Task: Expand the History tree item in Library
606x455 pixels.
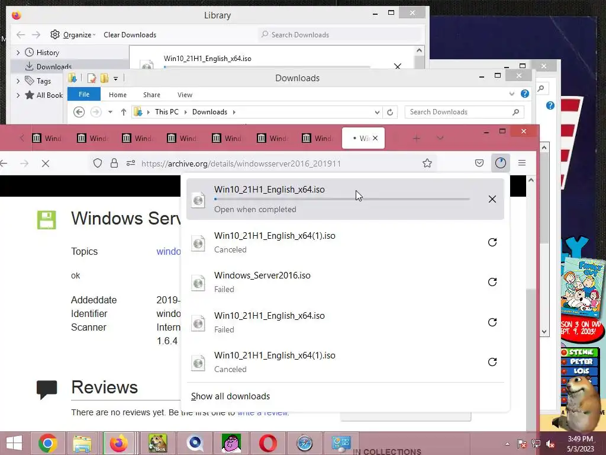Action: [18, 52]
